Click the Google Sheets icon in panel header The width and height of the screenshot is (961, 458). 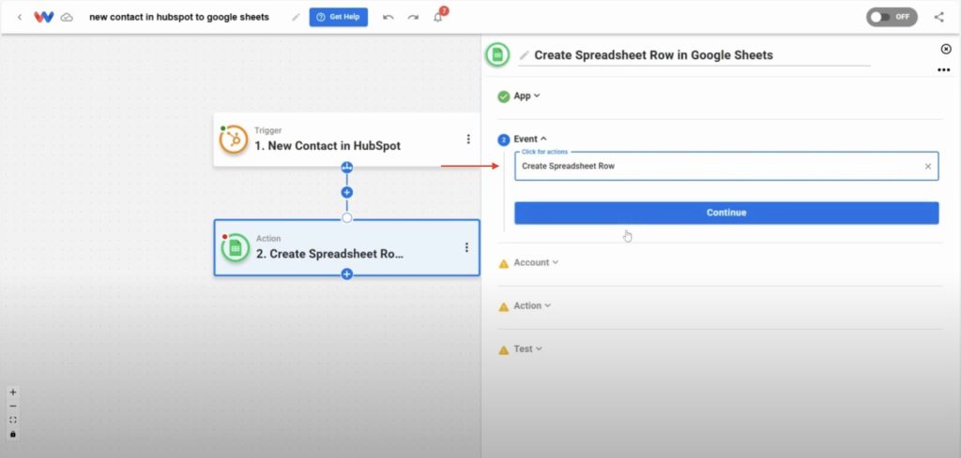pyautogui.click(x=497, y=55)
